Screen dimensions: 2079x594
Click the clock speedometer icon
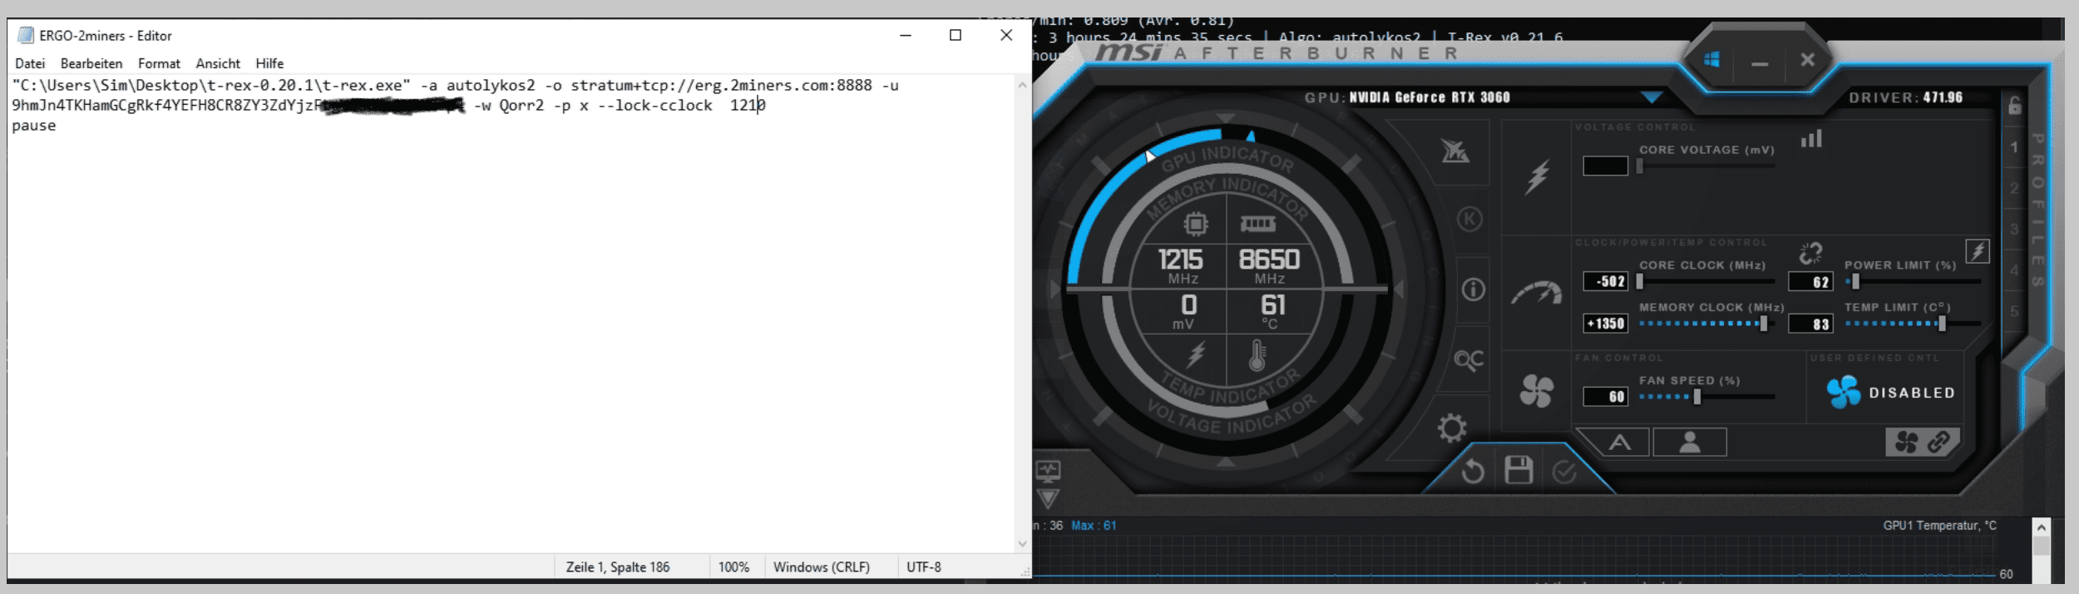pyautogui.click(x=1536, y=294)
